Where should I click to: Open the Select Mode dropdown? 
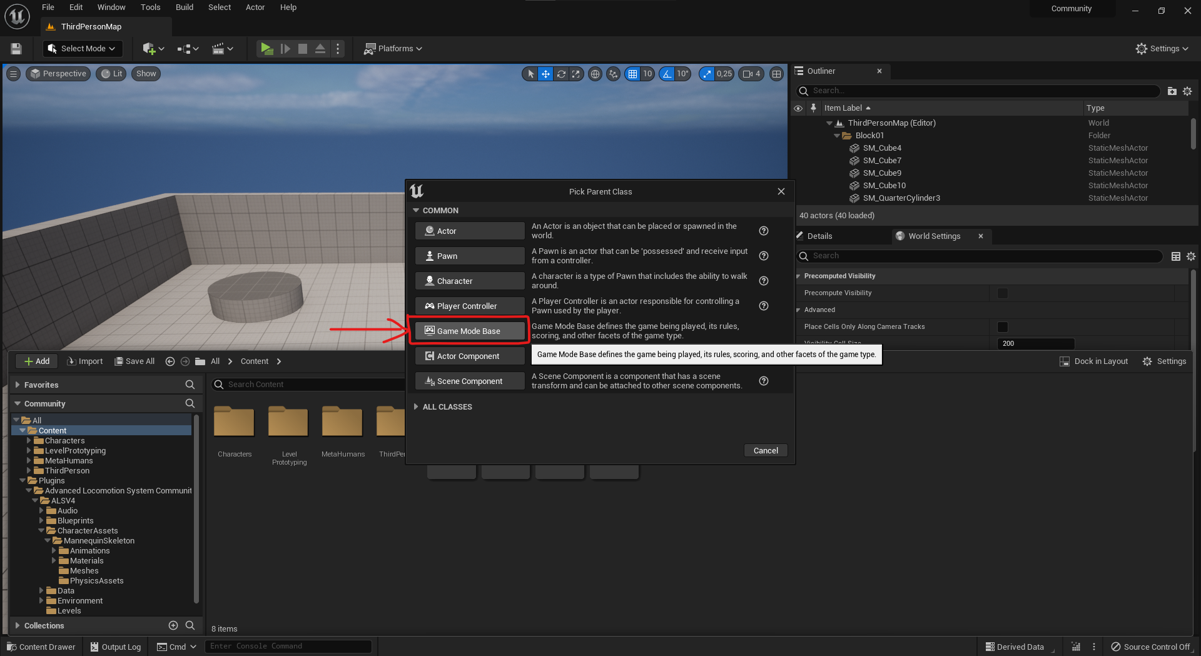(x=83, y=49)
